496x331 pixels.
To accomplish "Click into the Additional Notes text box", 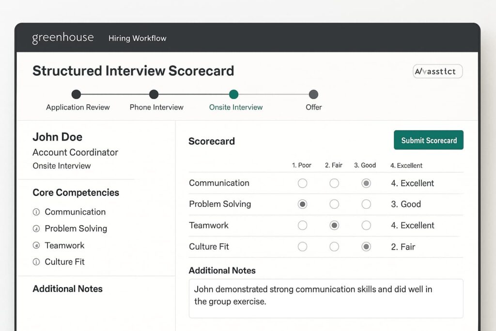I will coord(325,298).
